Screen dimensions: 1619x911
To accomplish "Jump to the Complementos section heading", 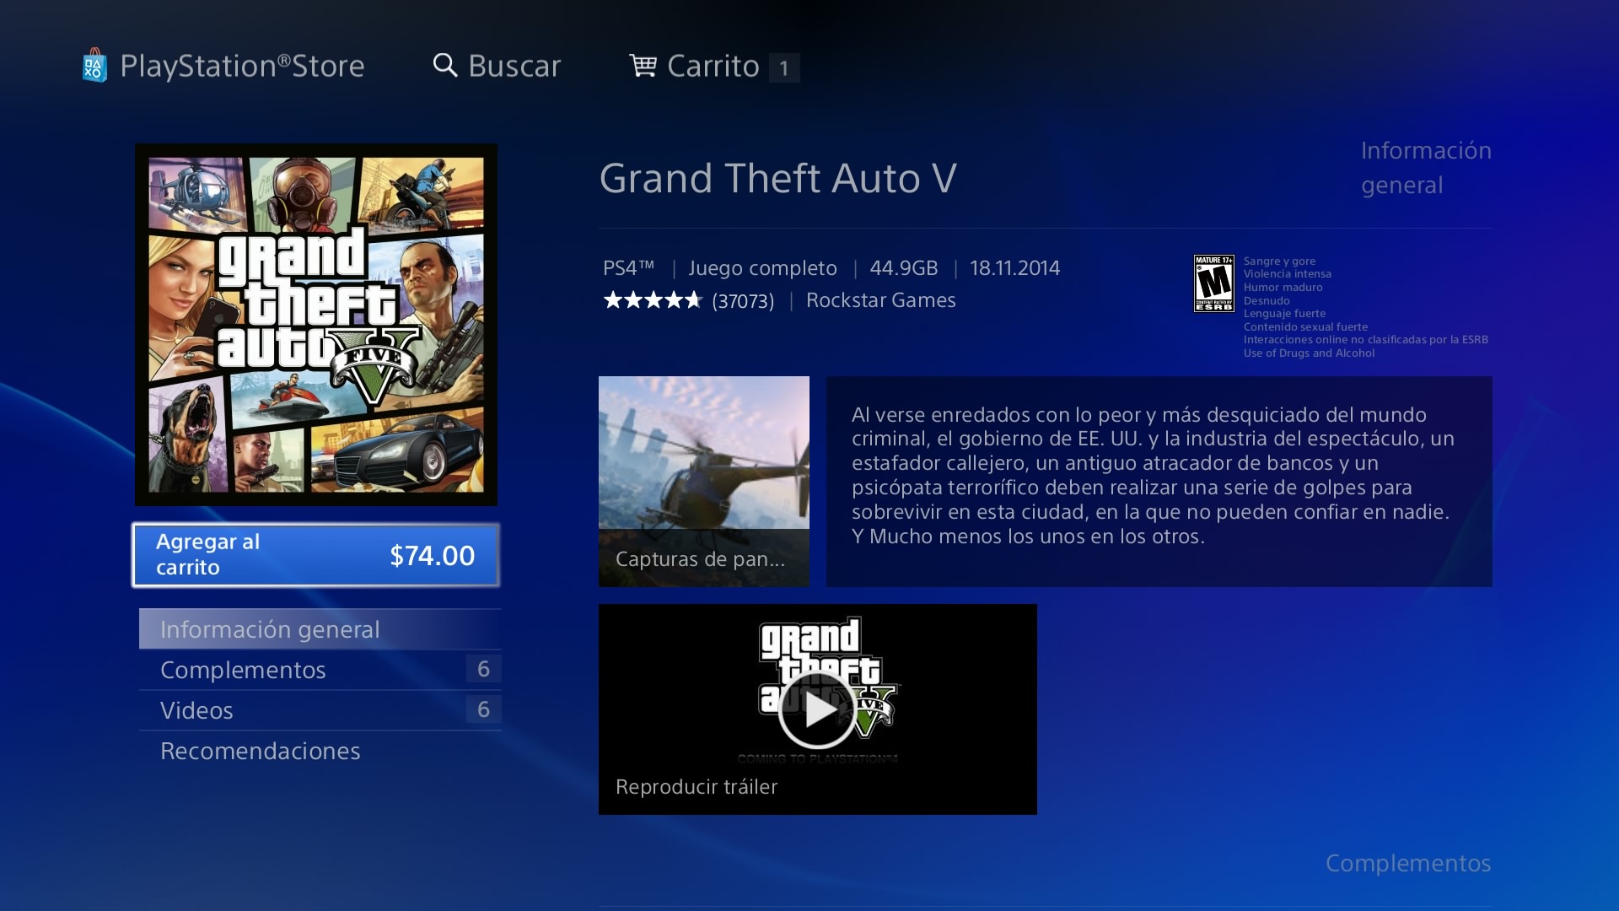I will pos(1408,863).
